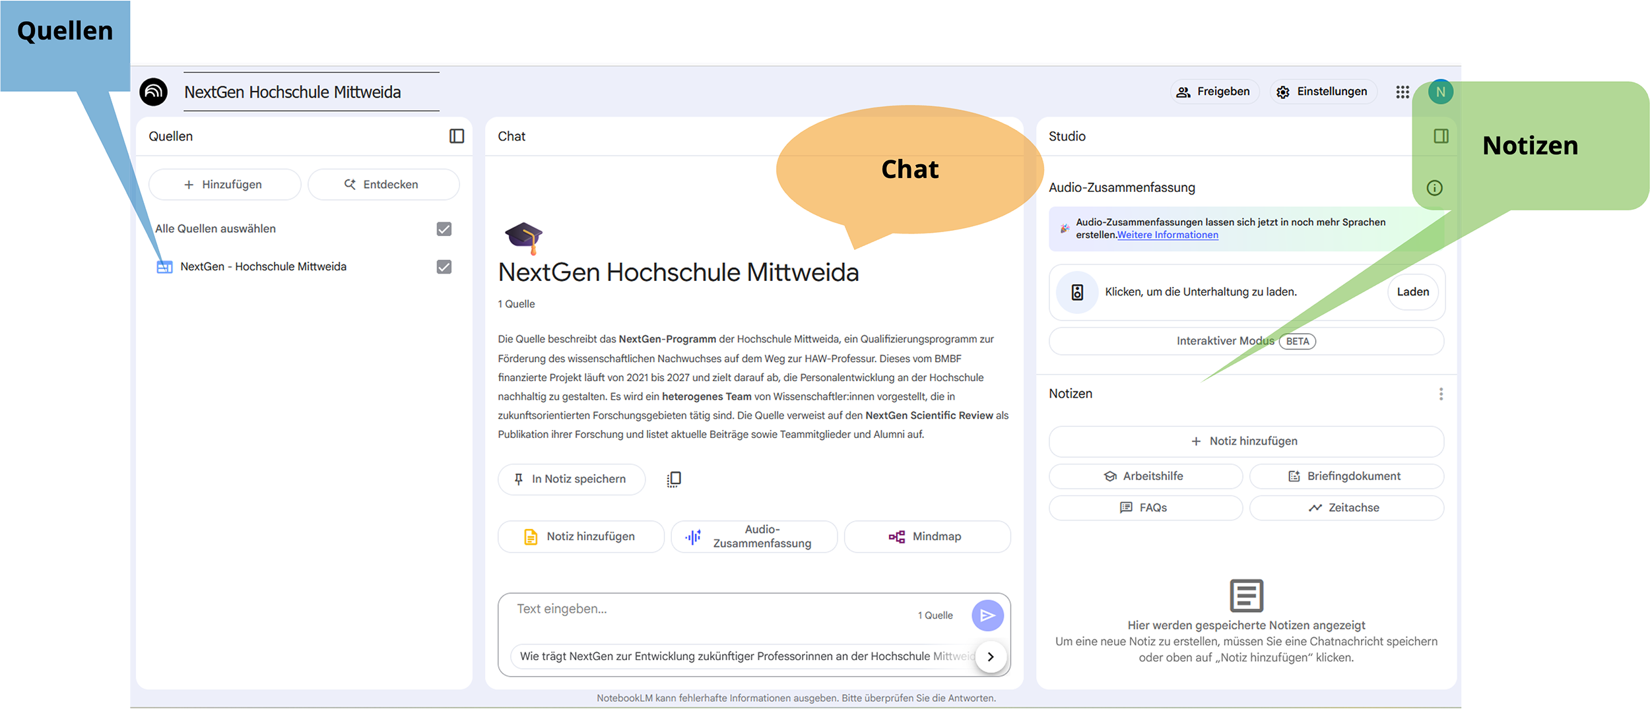Open the account avatar N
The image size is (1650, 709).
[1441, 92]
